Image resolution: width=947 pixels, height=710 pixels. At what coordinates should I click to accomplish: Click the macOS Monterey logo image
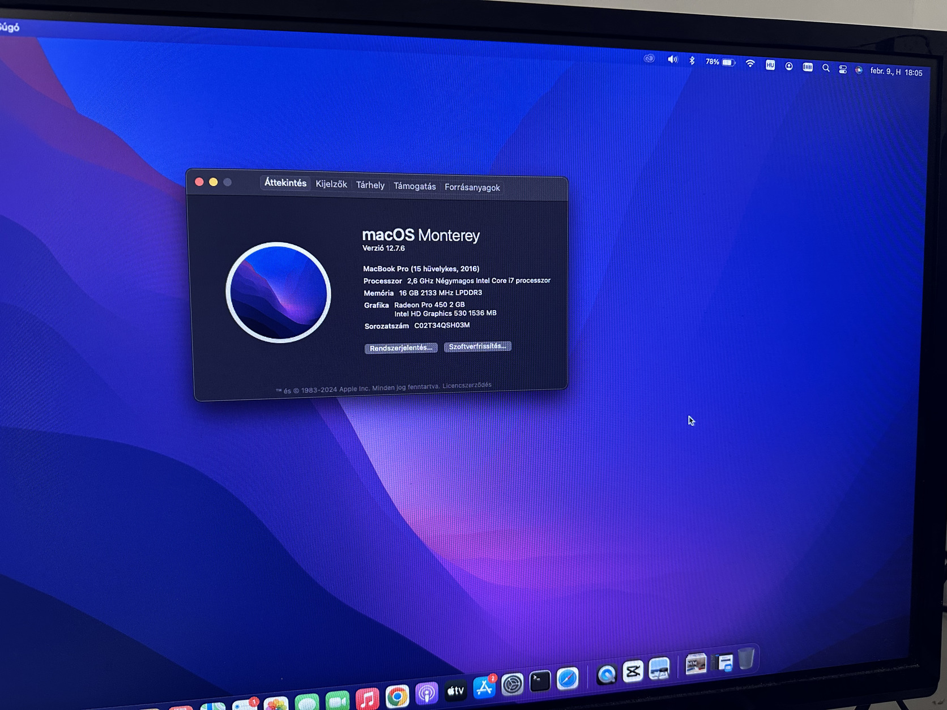point(278,292)
